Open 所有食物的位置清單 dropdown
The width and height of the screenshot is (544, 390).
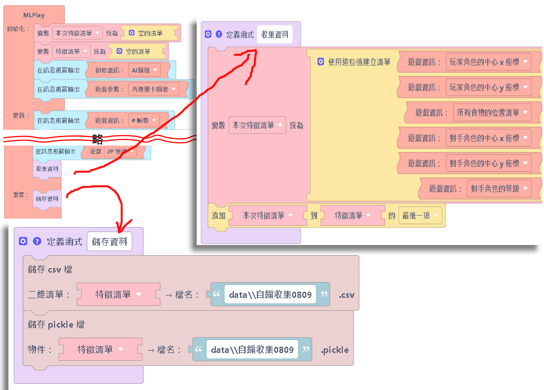click(x=492, y=112)
